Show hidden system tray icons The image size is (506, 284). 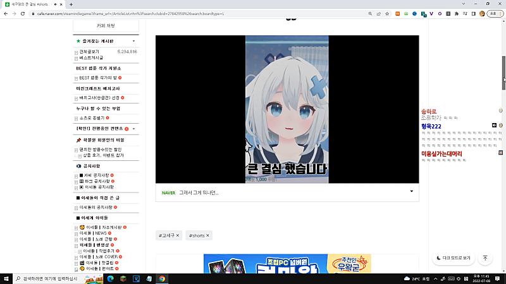(x=435, y=279)
